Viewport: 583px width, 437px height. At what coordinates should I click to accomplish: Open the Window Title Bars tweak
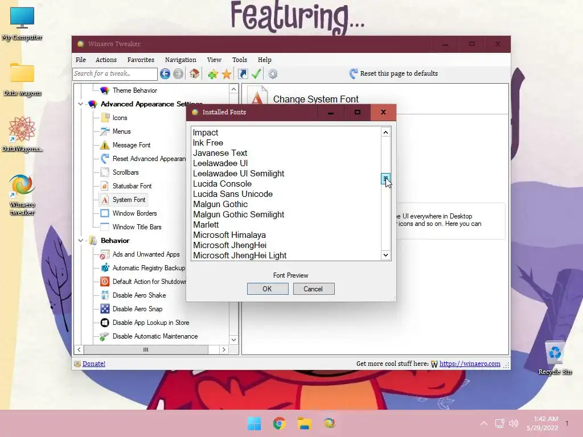click(137, 227)
